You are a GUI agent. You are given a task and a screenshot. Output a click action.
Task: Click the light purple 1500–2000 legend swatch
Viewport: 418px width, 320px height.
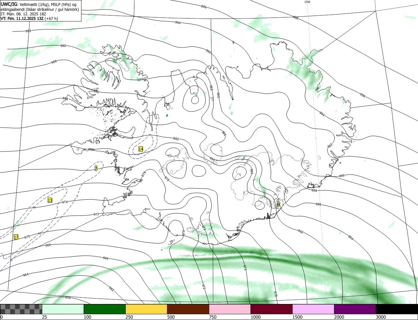[x=313, y=309]
